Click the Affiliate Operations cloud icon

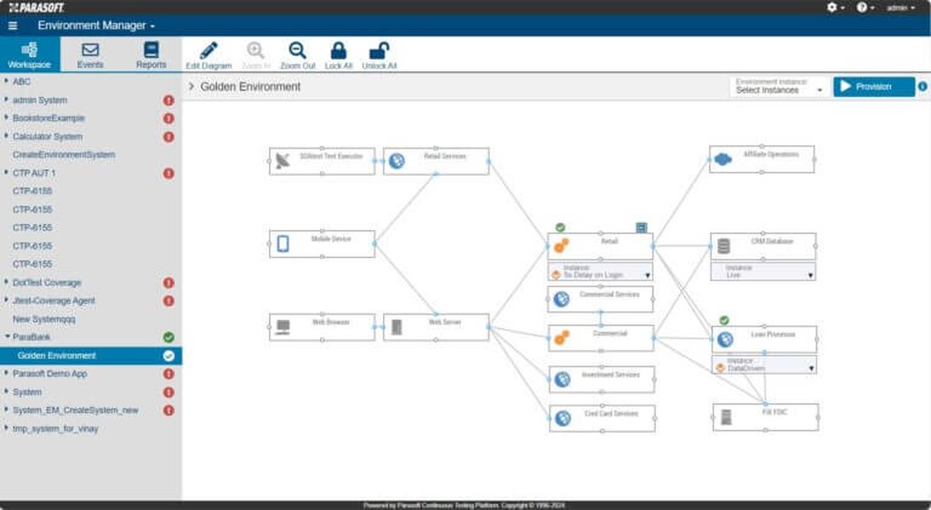[723, 160]
